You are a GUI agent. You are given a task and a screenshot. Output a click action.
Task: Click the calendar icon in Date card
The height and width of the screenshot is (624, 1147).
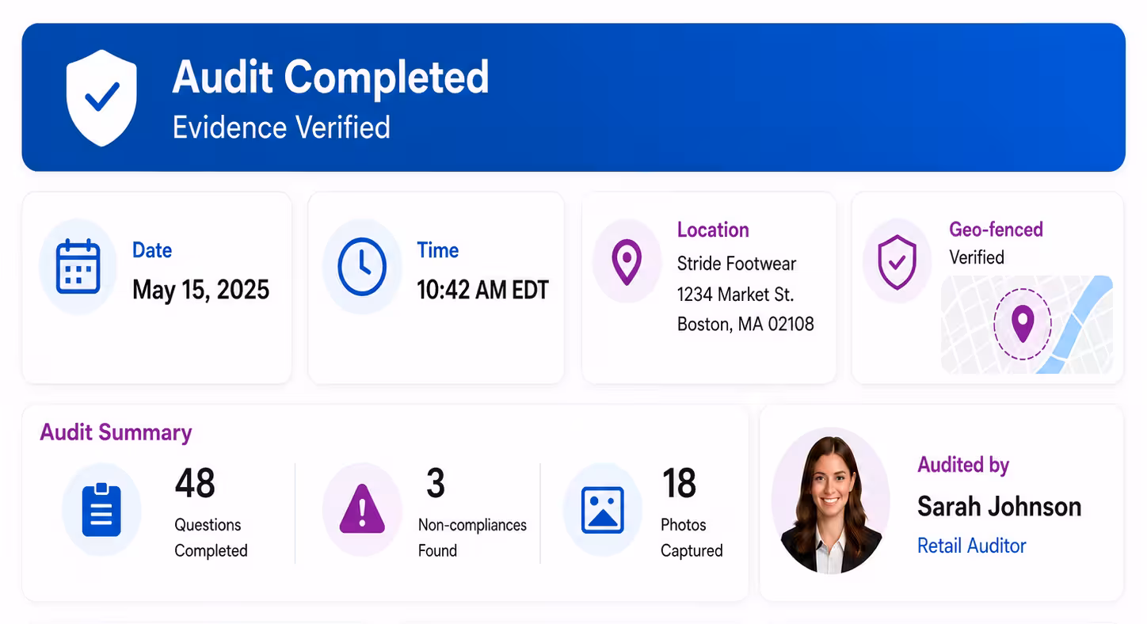click(78, 266)
